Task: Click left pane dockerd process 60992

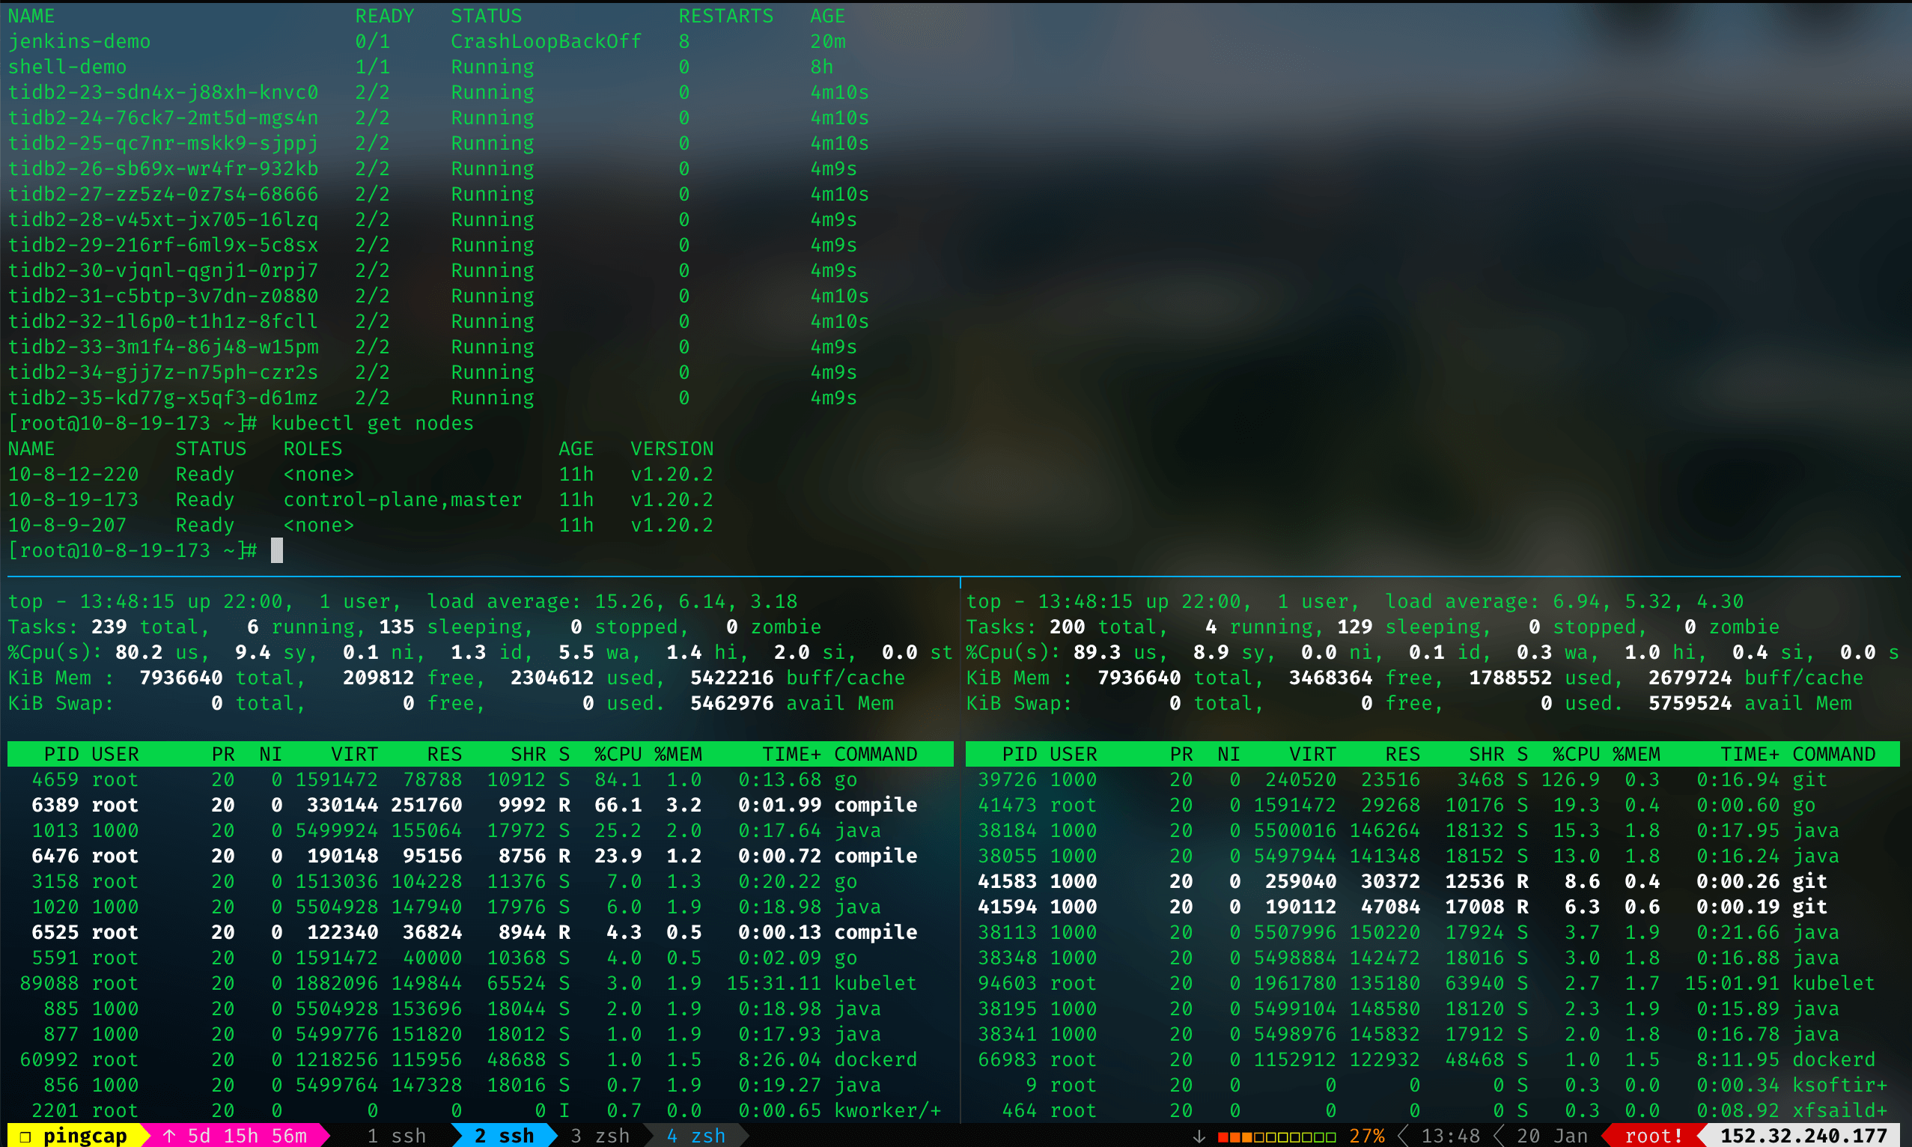Action: click(480, 1059)
